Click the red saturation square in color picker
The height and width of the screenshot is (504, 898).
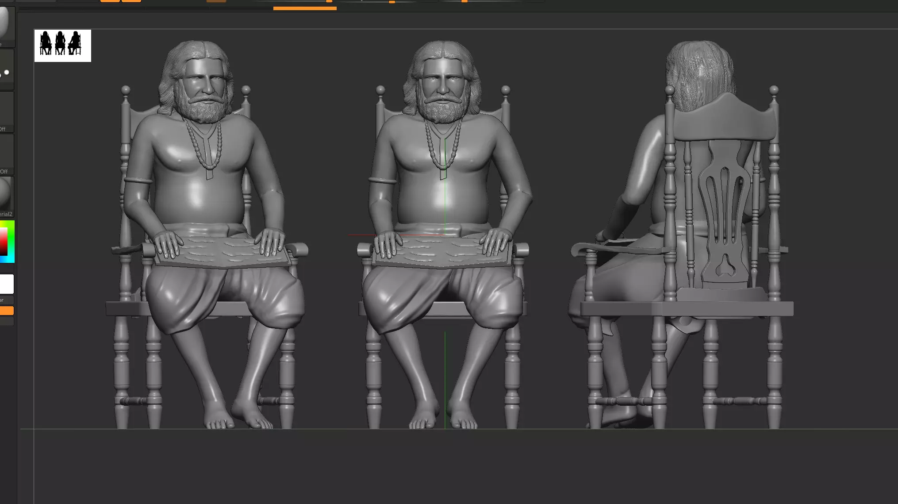(x=3, y=242)
